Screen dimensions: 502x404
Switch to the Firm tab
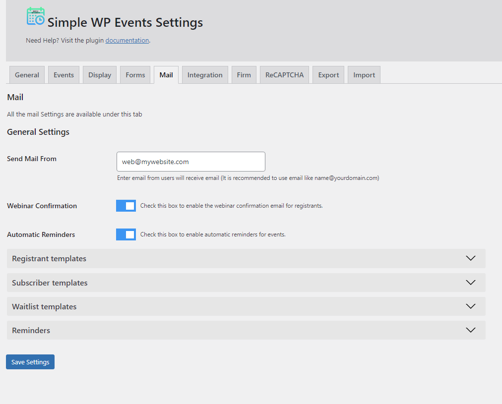point(244,75)
